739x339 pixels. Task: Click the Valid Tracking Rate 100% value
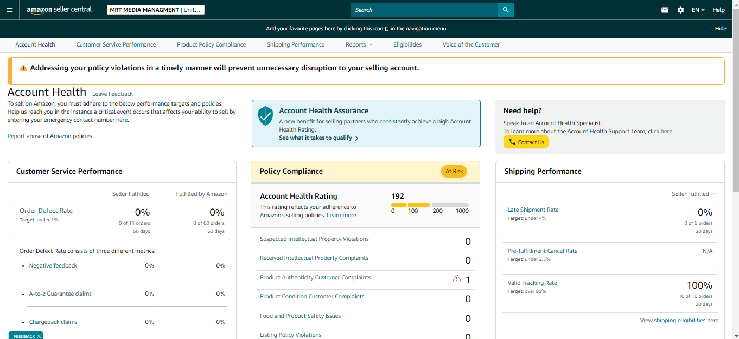pyautogui.click(x=699, y=285)
